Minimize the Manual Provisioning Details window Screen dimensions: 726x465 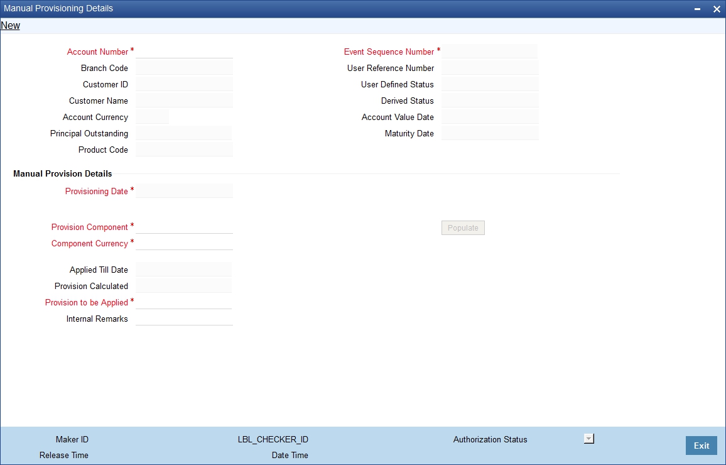[x=697, y=9]
